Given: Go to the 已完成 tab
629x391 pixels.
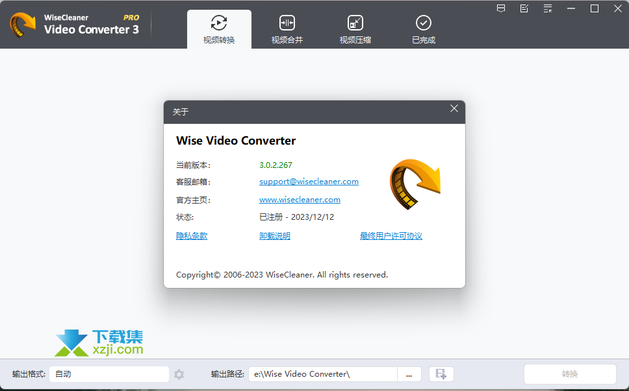Looking at the screenshot, I should [424, 29].
